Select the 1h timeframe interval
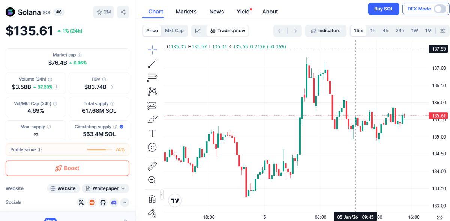This screenshot has height=221, width=450. click(373, 31)
